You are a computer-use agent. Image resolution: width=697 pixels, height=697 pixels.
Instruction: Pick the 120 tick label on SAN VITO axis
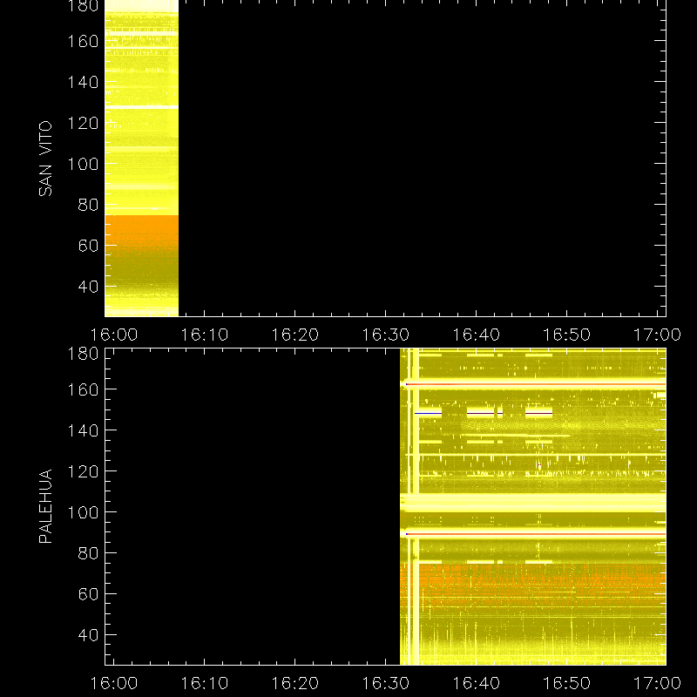(x=83, y=123)
